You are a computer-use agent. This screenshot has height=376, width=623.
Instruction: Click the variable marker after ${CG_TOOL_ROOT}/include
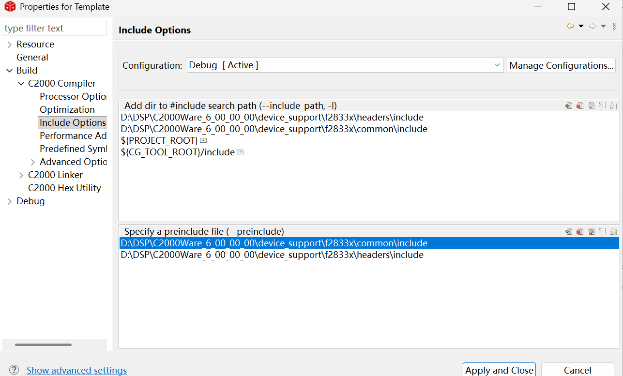pyautogui.click(x=240, y=152)
